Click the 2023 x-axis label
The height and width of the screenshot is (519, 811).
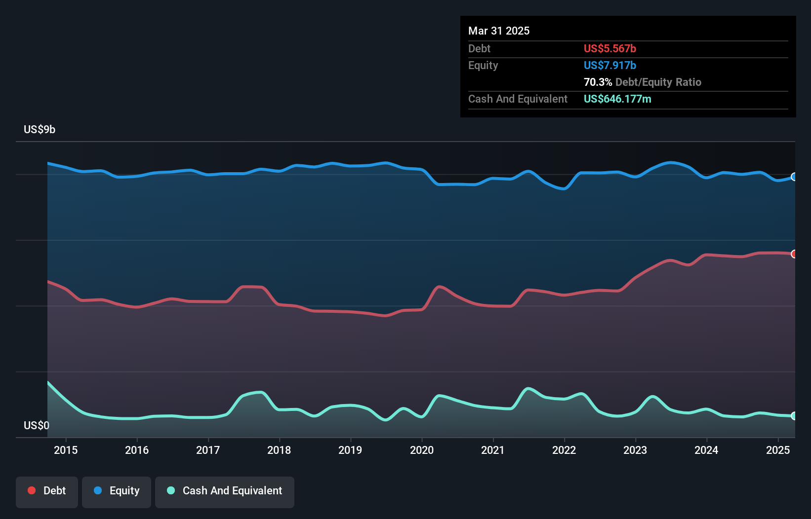(x=635, y=450)
